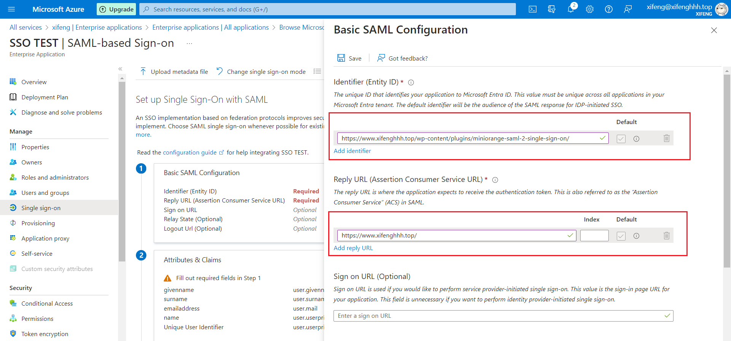Click the Basic SAML Configuration card heading
This screenshot has height=341, width=731.
coord(202,173)
